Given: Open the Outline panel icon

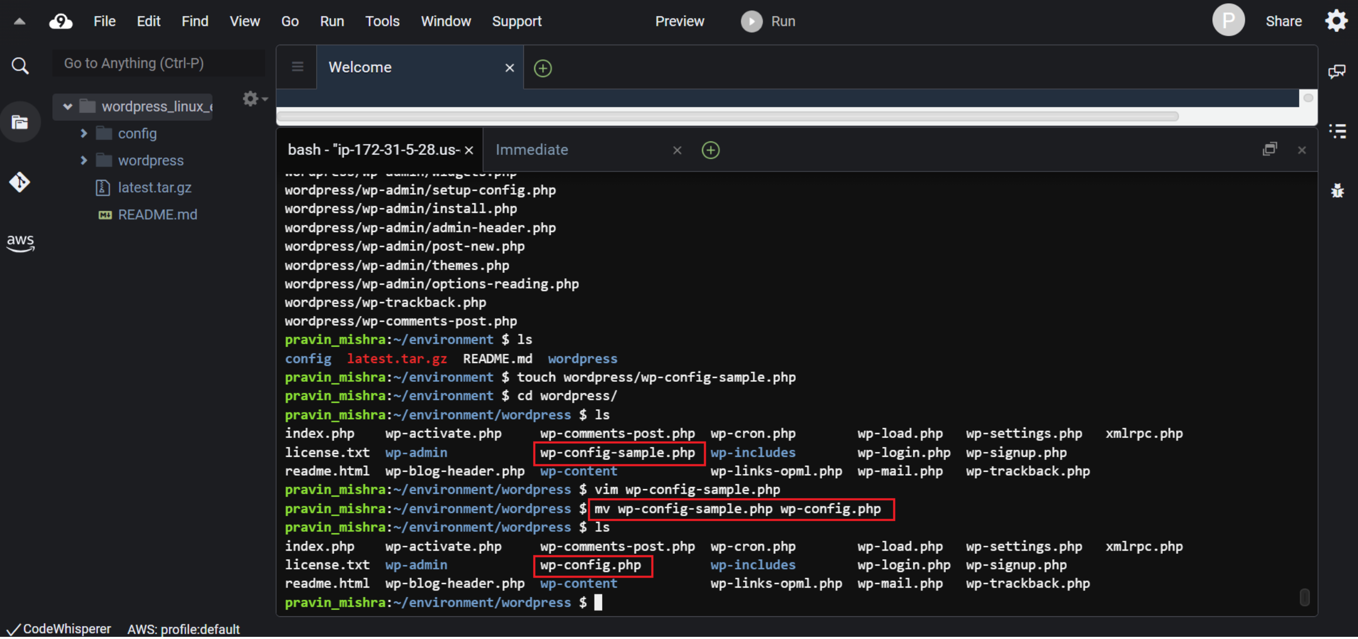Looking at the screenshot, I should point(1337,130).
